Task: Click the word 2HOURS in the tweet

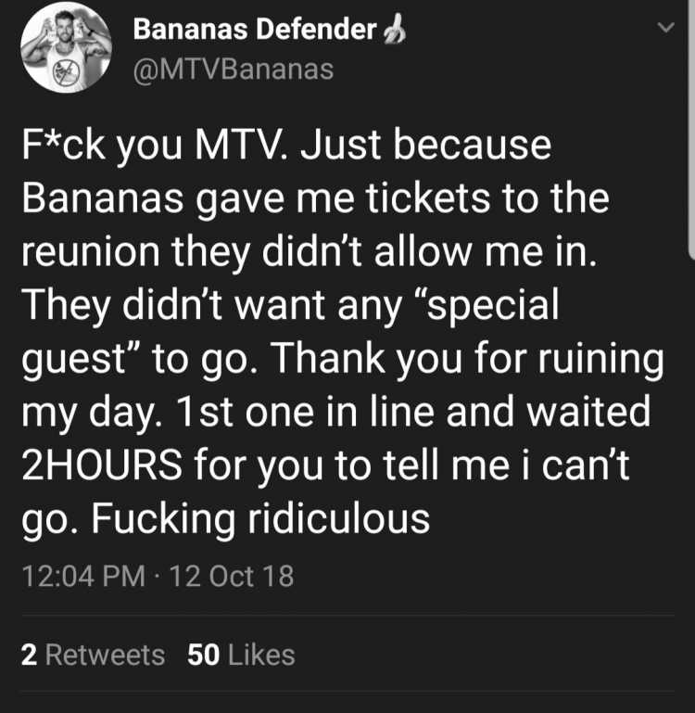Action: coord(102,465)
